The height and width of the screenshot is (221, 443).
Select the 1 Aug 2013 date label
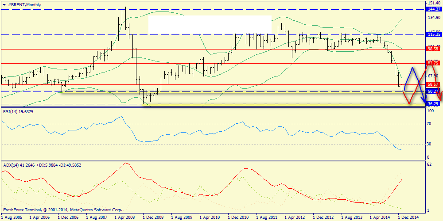pyautogui.click(x=351, y=217)
